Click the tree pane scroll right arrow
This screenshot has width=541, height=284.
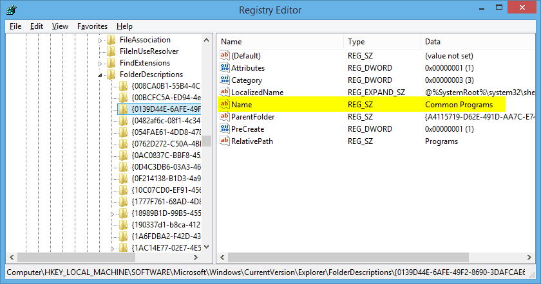point(196,257)
